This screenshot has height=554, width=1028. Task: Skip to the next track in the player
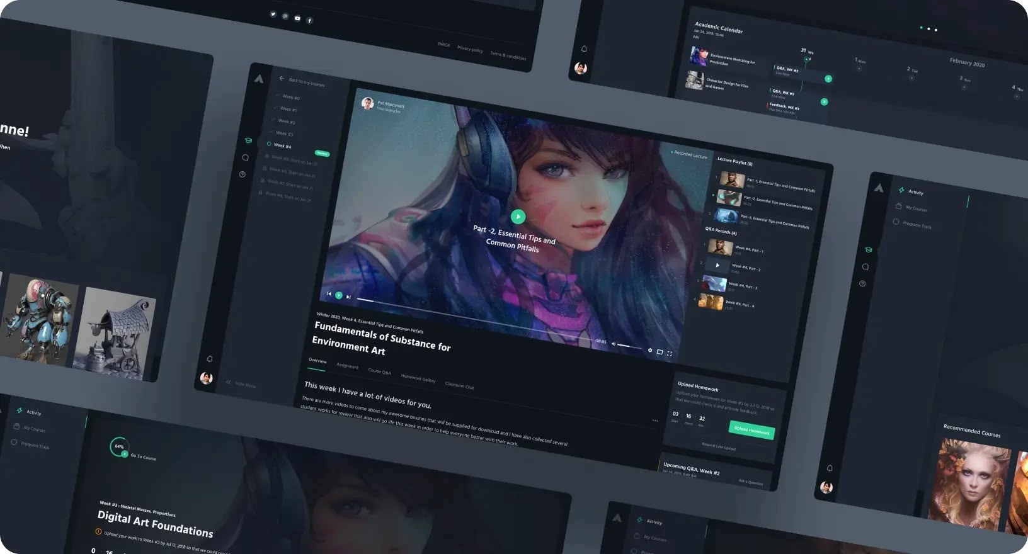point(348,297)
